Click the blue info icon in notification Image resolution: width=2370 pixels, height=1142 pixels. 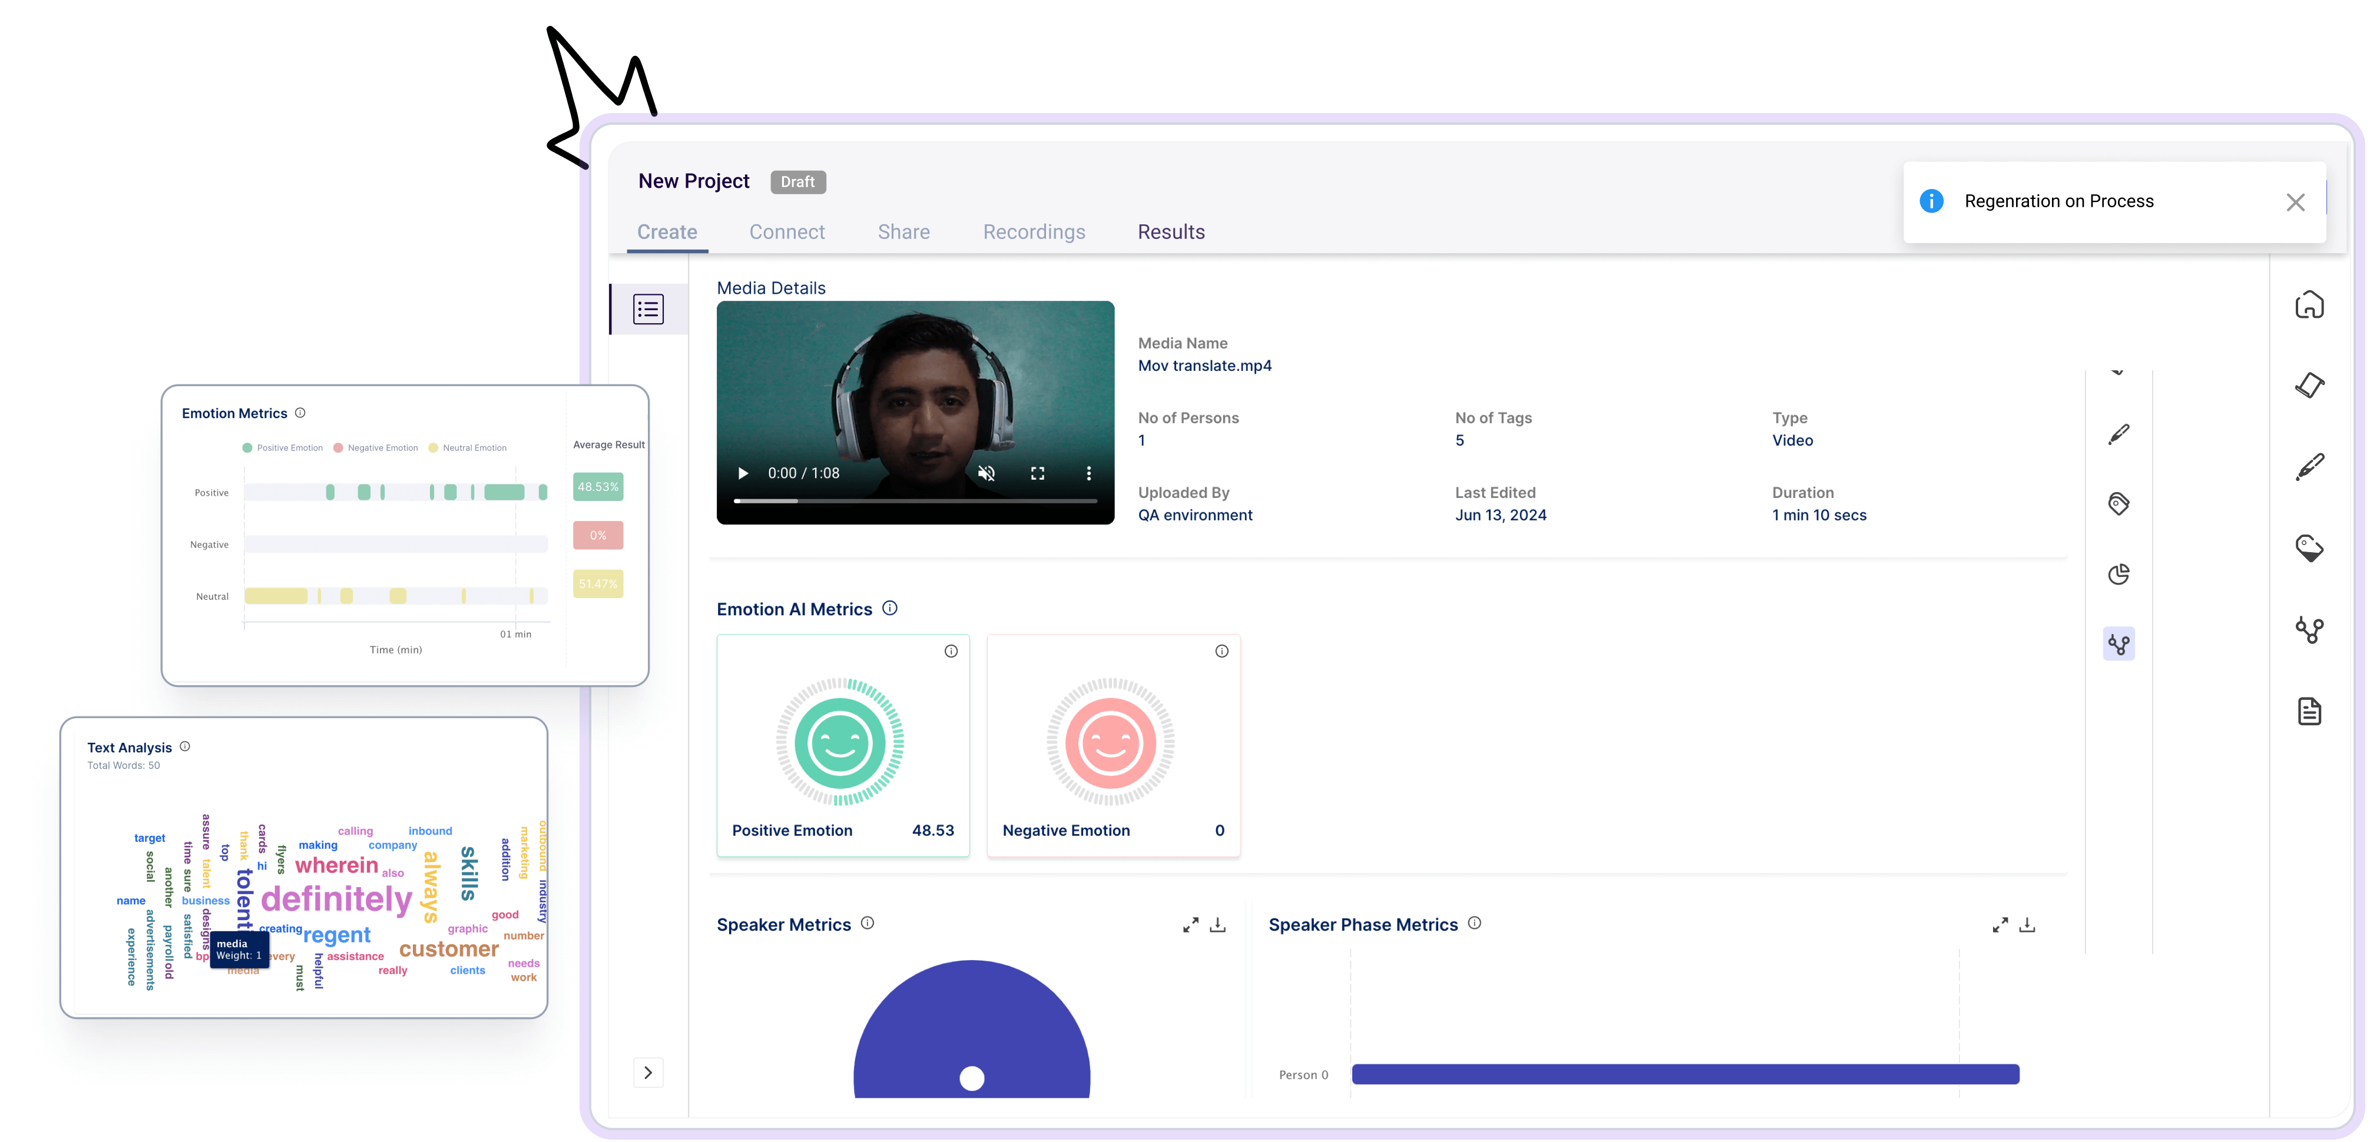click(1931, 201)
